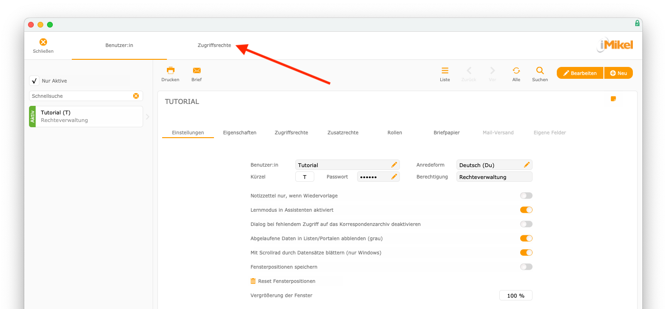Open the Rollen tab
Image resolution: width=669 pixels, height=309 pixels.
[x=395, y=132]
